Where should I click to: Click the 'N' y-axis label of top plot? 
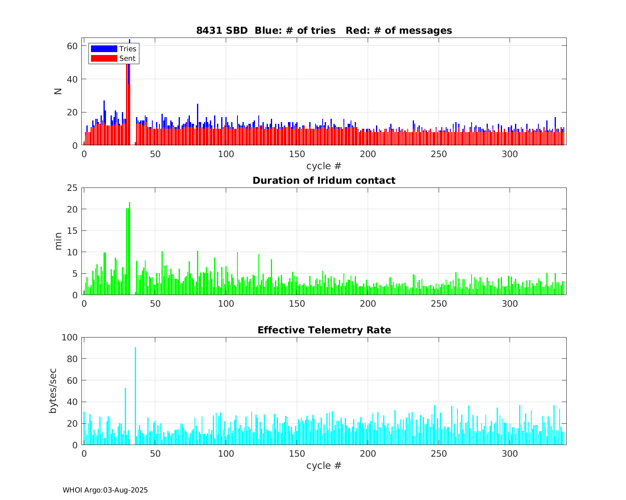pyautogui.click(x=58, y=91)
